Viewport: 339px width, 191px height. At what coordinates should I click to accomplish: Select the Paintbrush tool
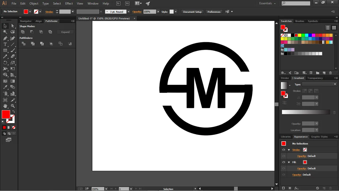pos(13,50)
